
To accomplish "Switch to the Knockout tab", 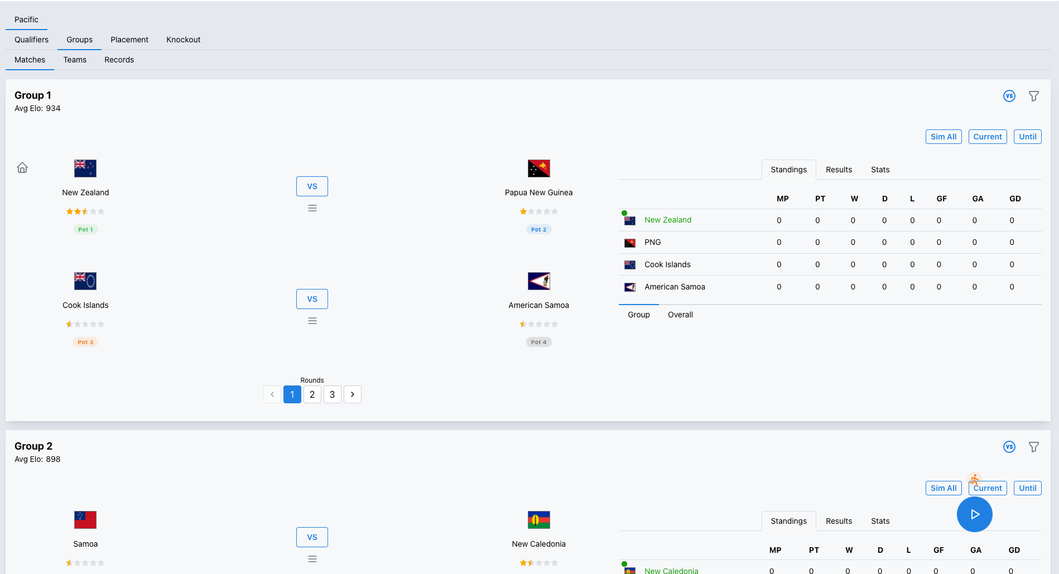I will point(183,40).
